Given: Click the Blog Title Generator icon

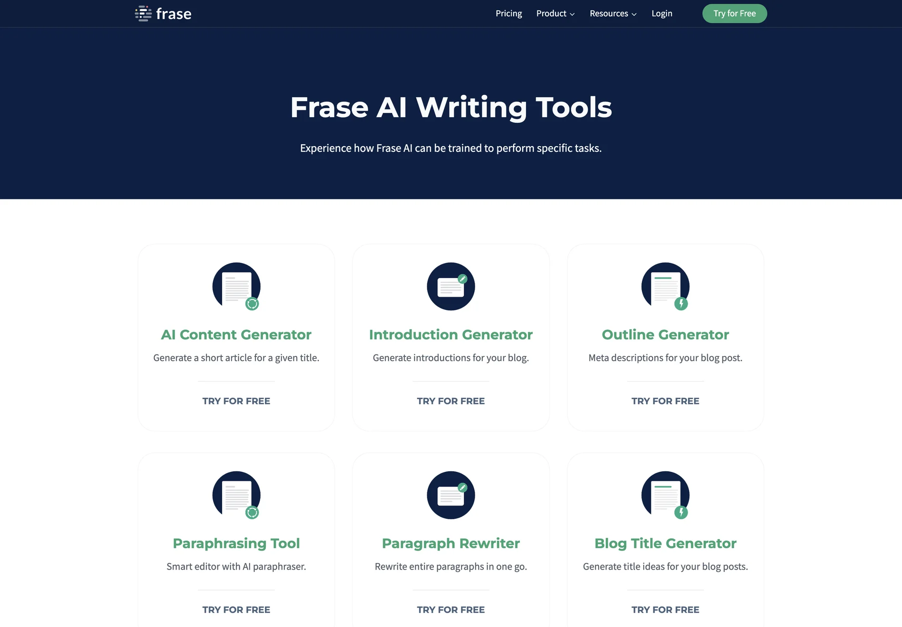Looking at the screenshot, I should (666, 495).
